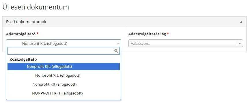Click the Közszolgáltató group heading
This screenshot has width=249, height=106.
click(23, 59)
